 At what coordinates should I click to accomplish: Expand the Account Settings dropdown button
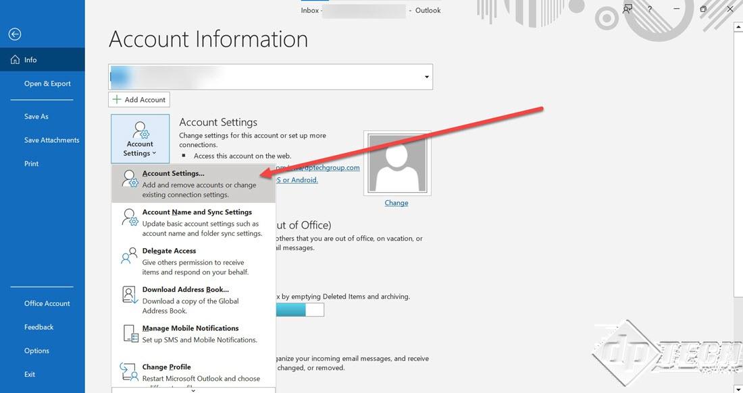pos(140,139)
